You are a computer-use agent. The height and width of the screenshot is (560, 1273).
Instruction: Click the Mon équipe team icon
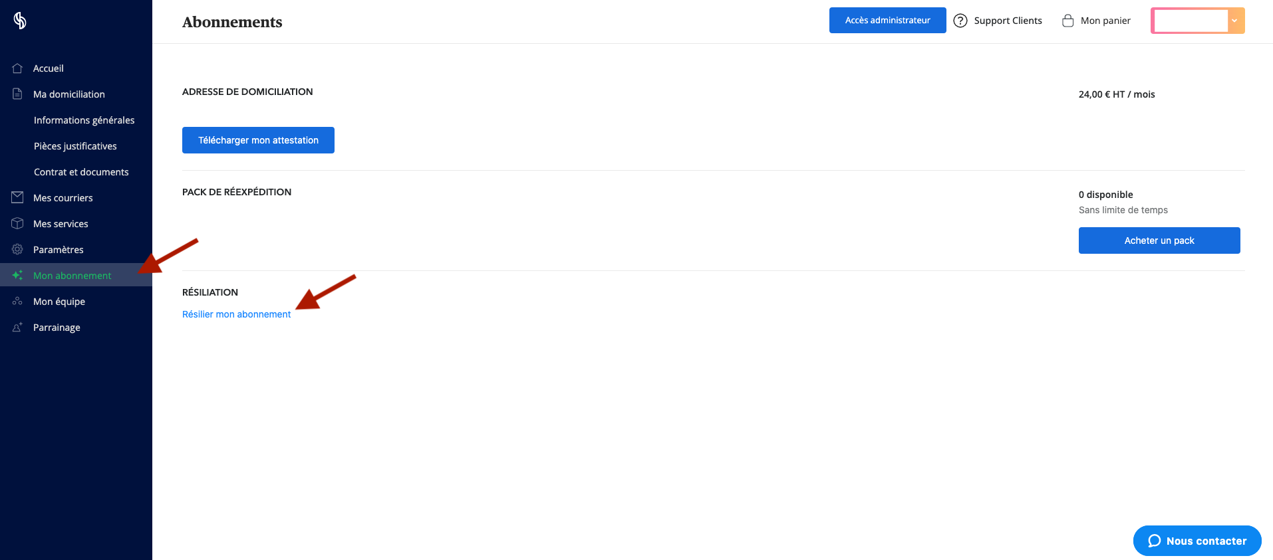[17, 301]
